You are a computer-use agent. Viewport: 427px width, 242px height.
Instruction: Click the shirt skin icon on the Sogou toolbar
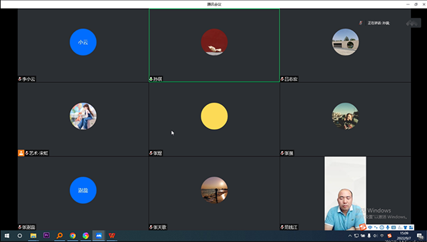coord(405,227)
